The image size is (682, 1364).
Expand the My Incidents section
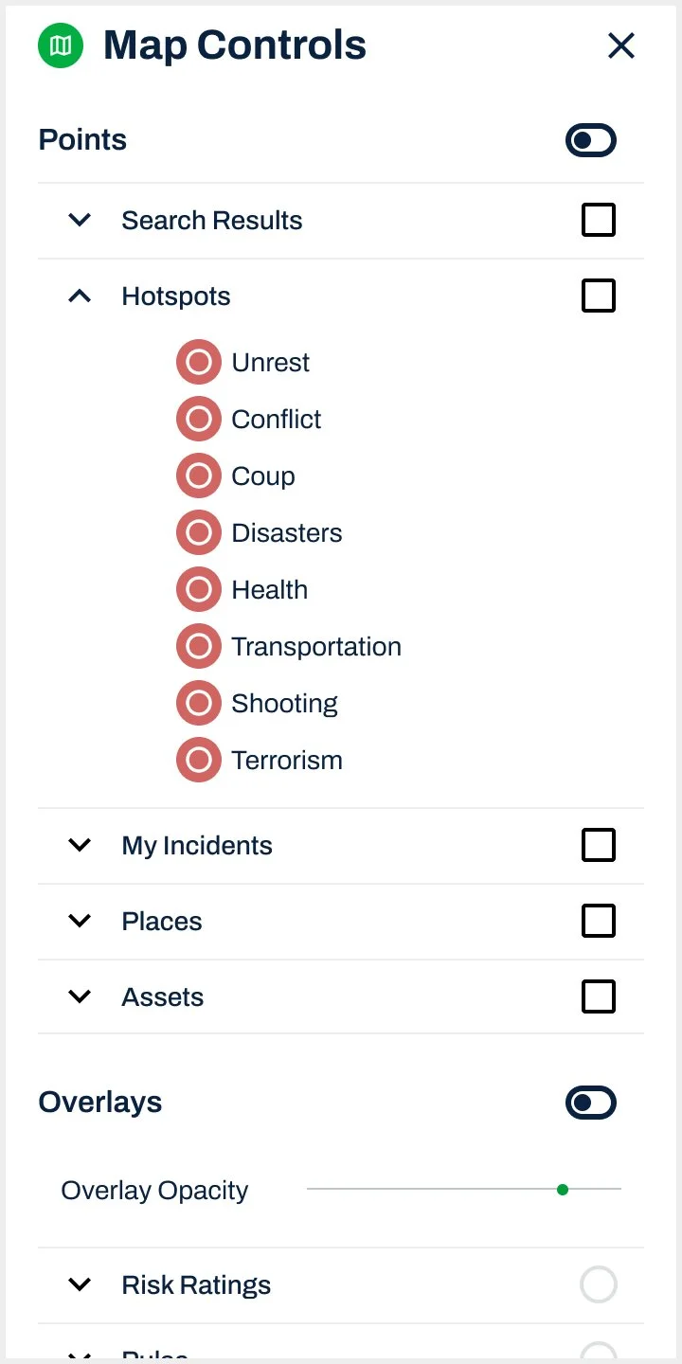pyautogui.click(x=81, y=845)
